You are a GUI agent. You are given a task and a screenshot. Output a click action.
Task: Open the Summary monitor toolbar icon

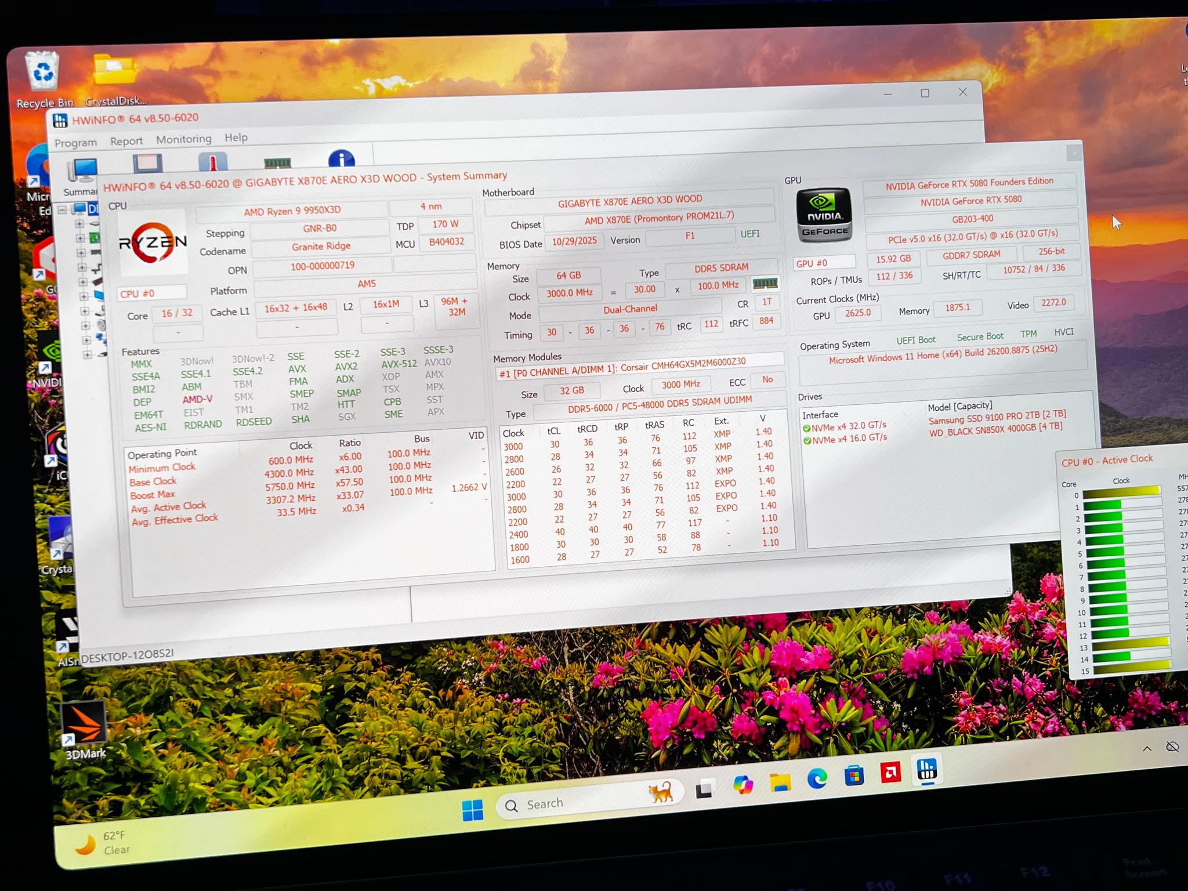tap(83, 171)
